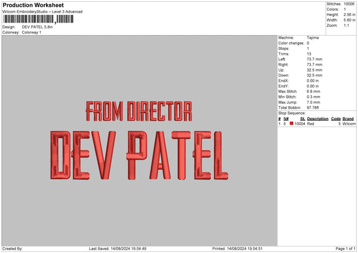Click the height value '2.56 in'

[349, 14]
